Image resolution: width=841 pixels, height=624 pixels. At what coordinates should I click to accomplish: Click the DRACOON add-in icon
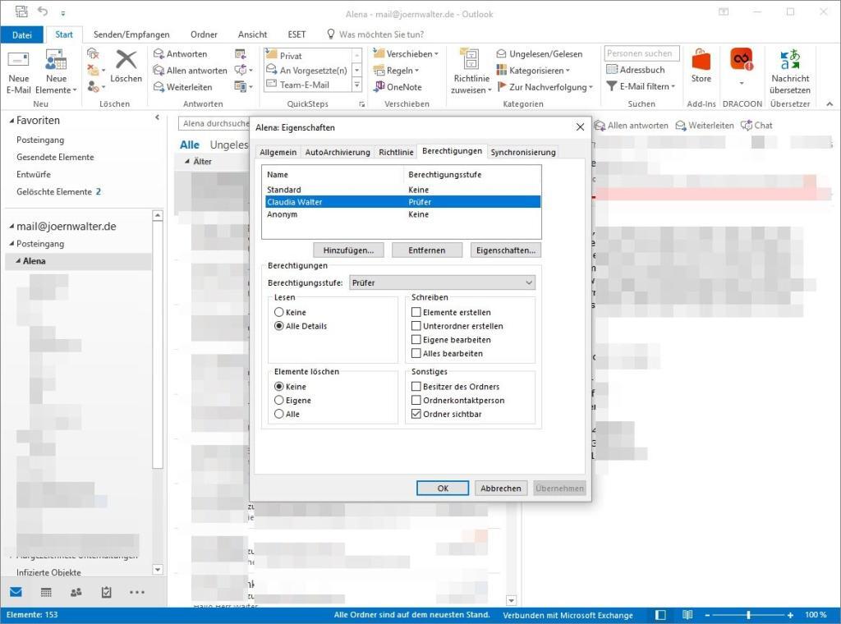742,60
